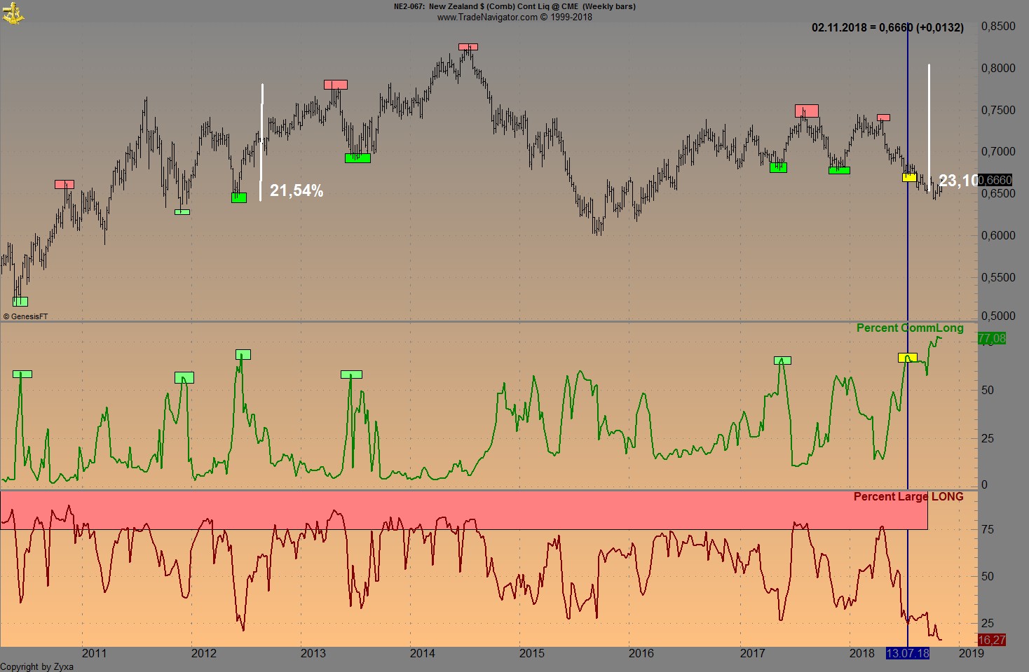Click the NE2-067 chart title

click(513, 6)
